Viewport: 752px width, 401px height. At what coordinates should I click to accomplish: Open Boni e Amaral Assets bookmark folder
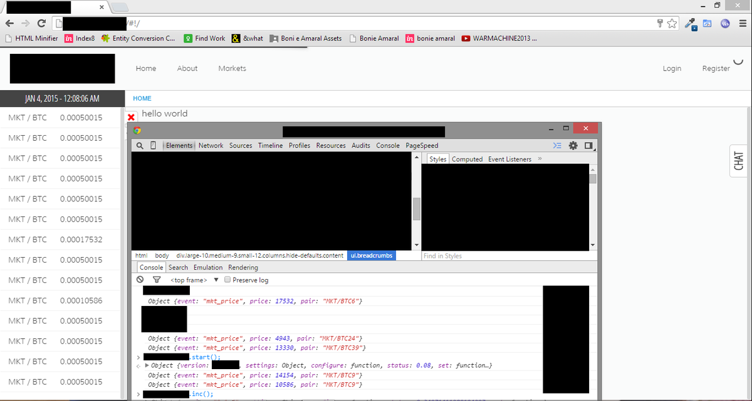pos(306,38)
